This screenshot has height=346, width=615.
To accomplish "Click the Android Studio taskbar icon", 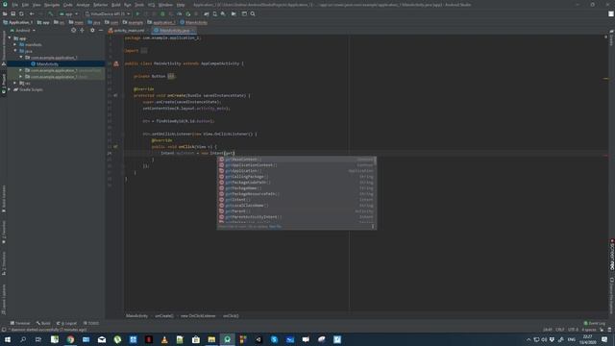I will pos(227,339).
